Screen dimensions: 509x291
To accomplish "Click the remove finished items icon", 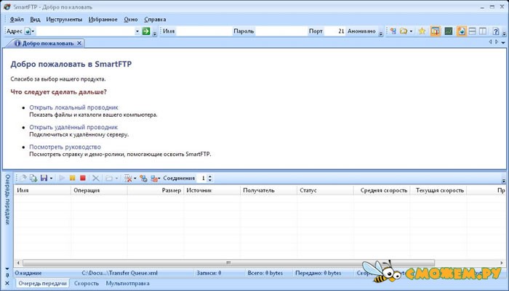I will tap(128, 178).
